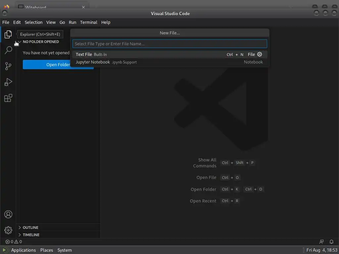Click the desktop panel menu icon beside Applications

(x=5, y=250)
